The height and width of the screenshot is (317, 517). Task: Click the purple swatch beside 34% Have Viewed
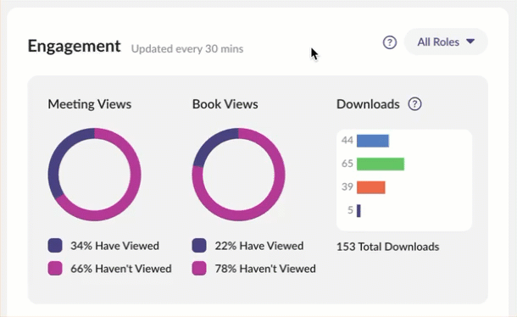55,246
